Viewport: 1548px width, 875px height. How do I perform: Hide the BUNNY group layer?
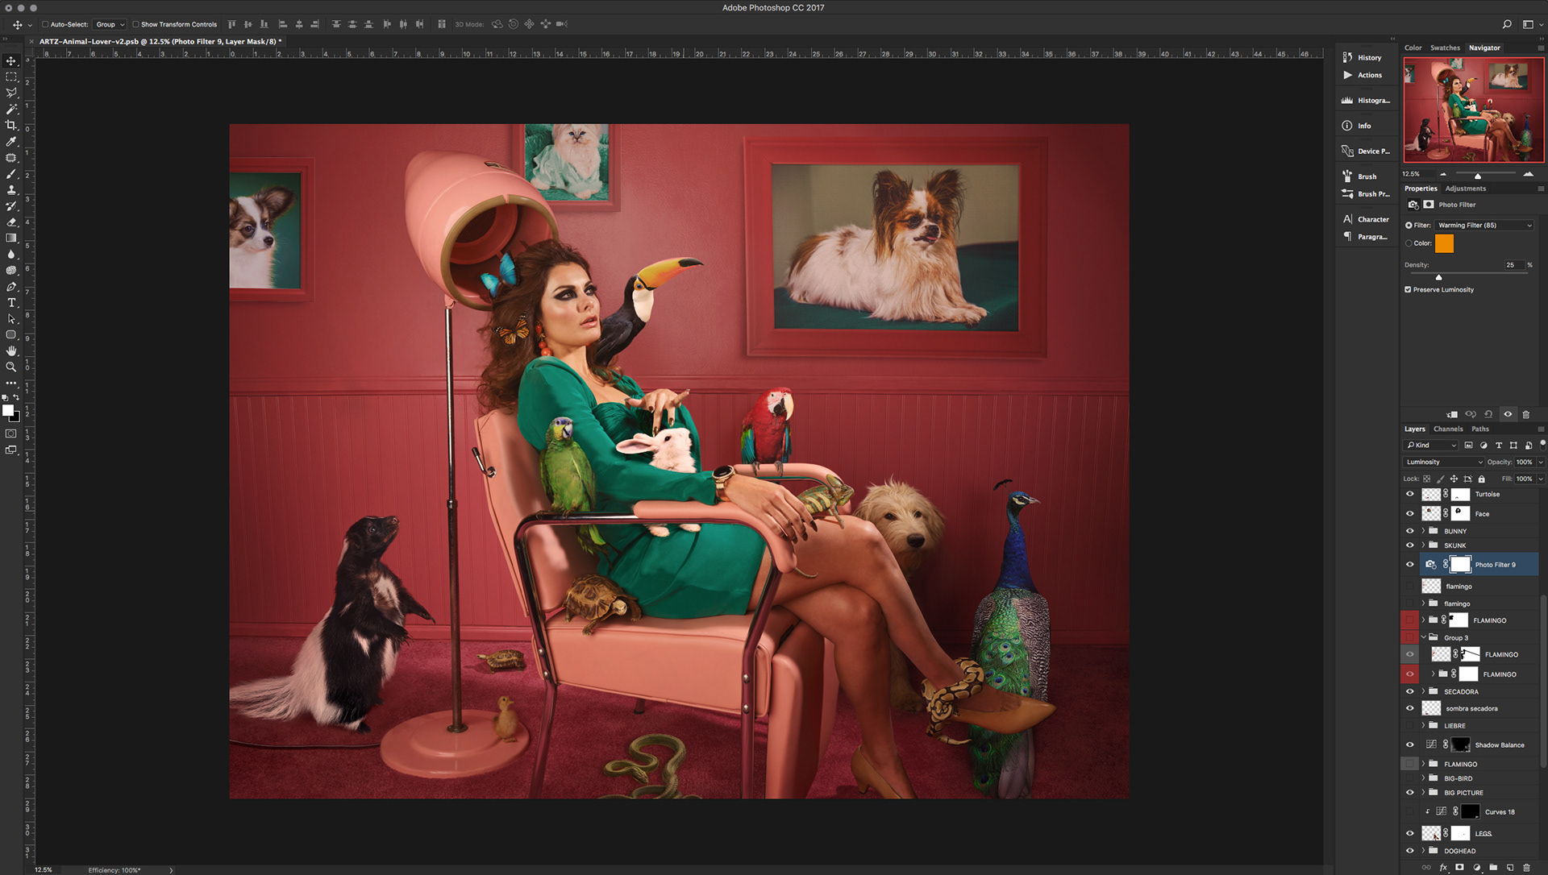point(1409,531)
